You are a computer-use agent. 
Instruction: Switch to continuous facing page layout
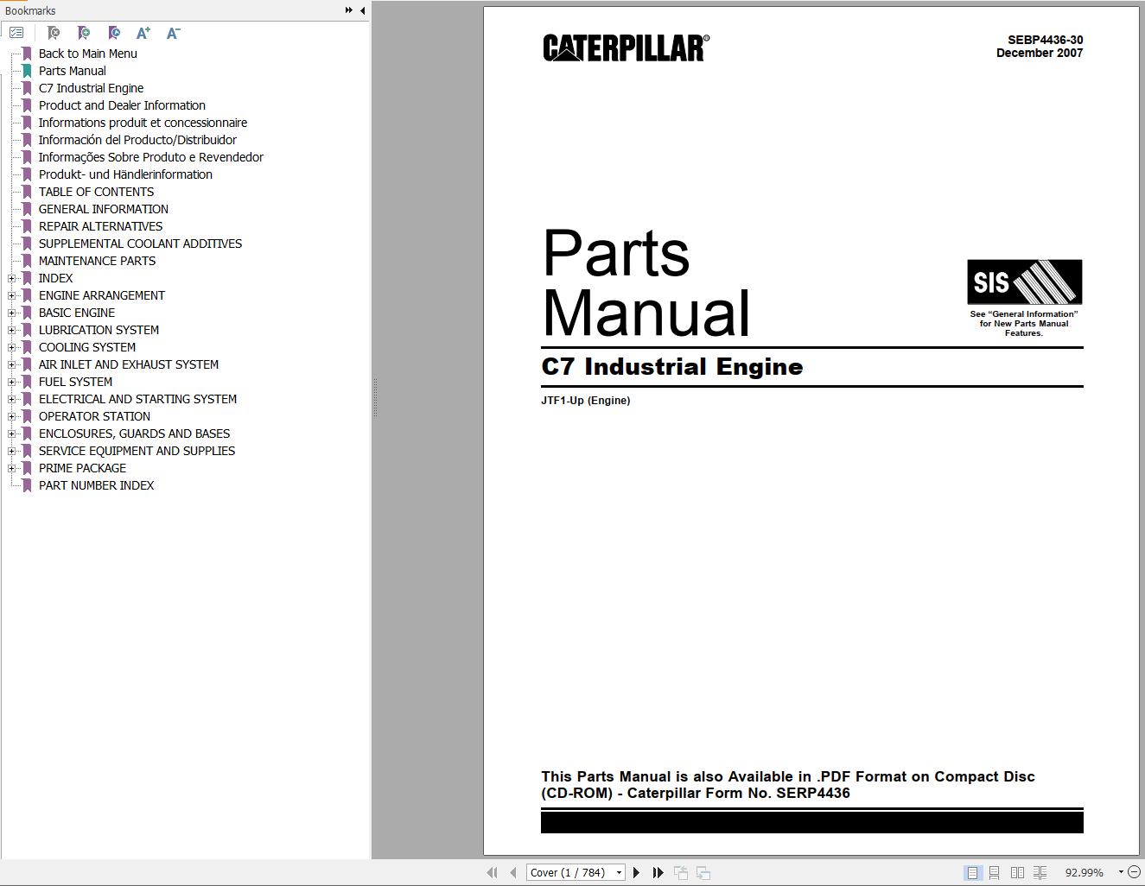coord(1041,872)
